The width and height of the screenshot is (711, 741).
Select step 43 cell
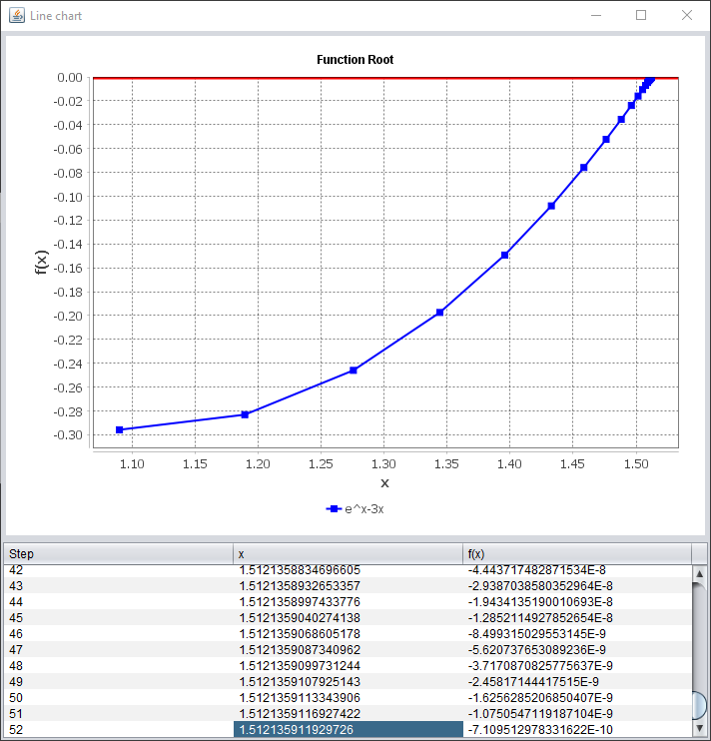tap(119, 585)
